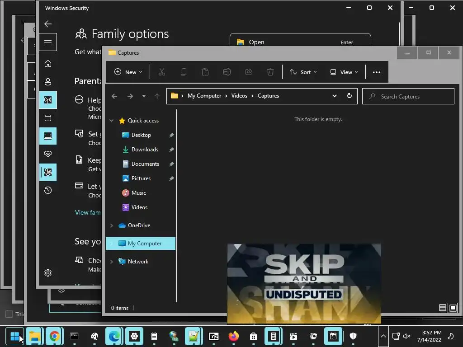Screen dimensions: 463x347
Task: Click the Skip and Shannon Undisputed thumbnail
Action: coord(304,283)
